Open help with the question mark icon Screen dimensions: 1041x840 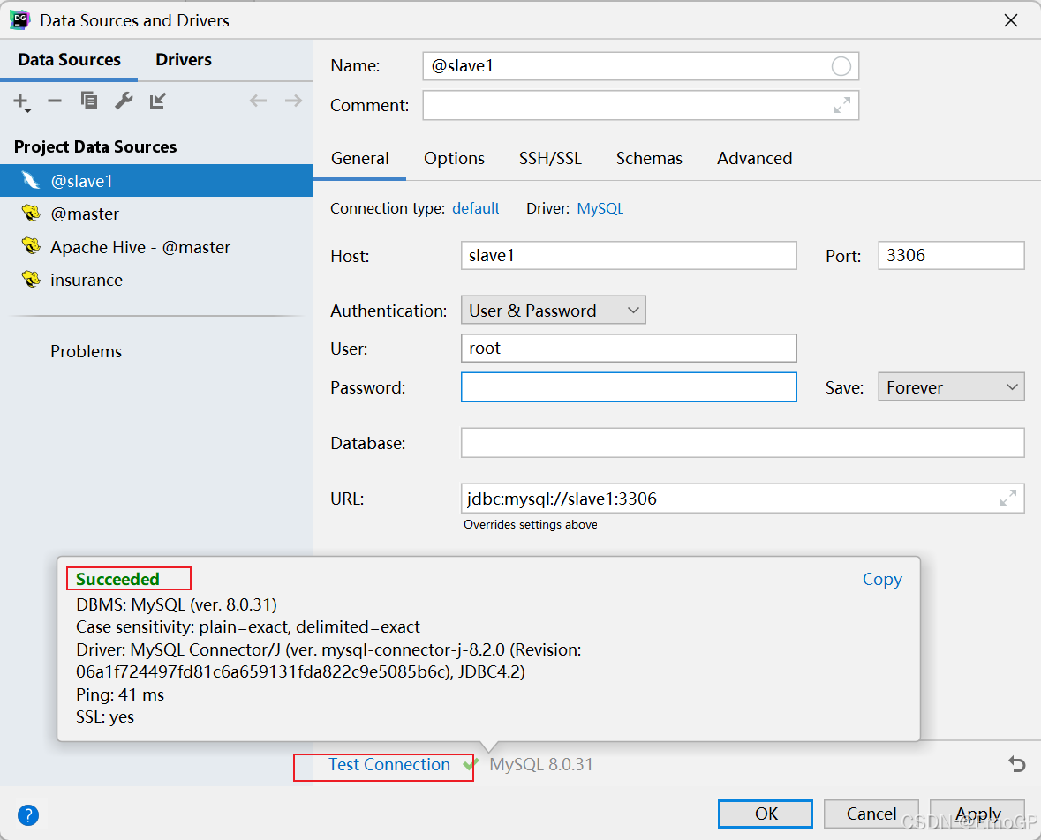[28, 814]
